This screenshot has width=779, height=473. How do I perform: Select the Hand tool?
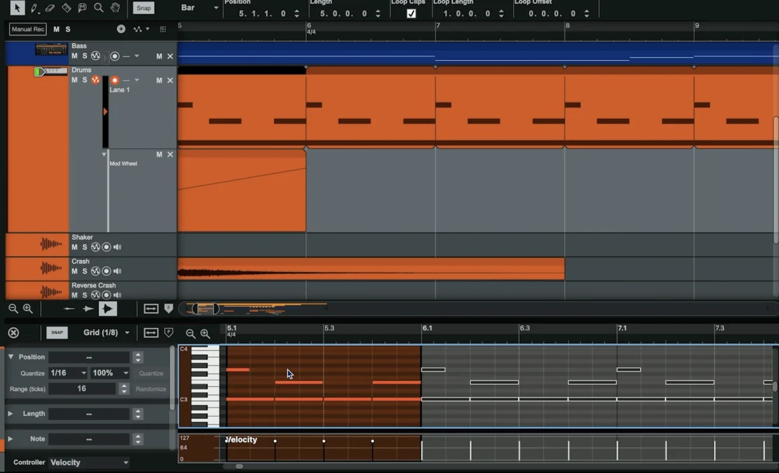(114, 7)
